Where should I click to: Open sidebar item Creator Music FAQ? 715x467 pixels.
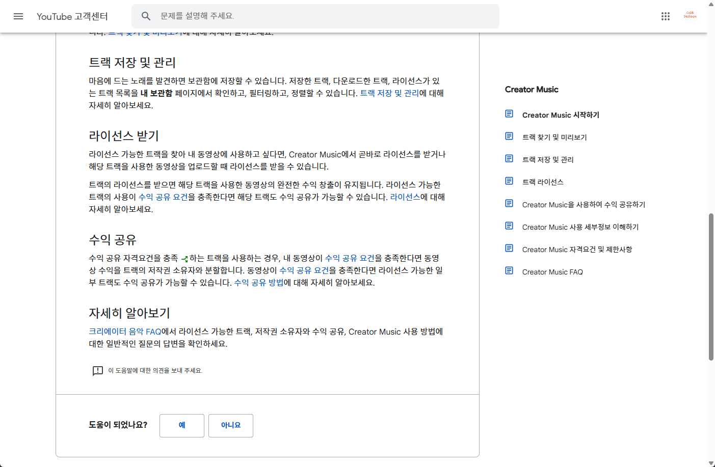552,272
